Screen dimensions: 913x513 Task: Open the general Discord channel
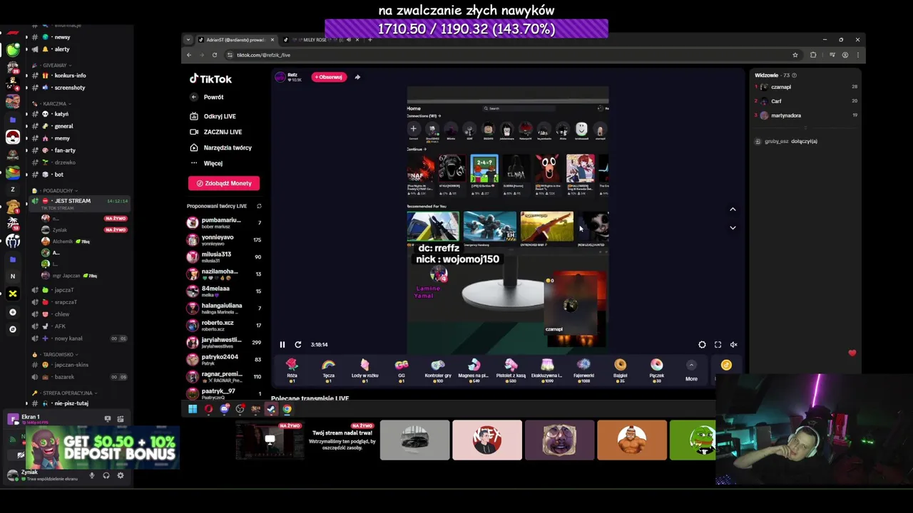[63, 126]
